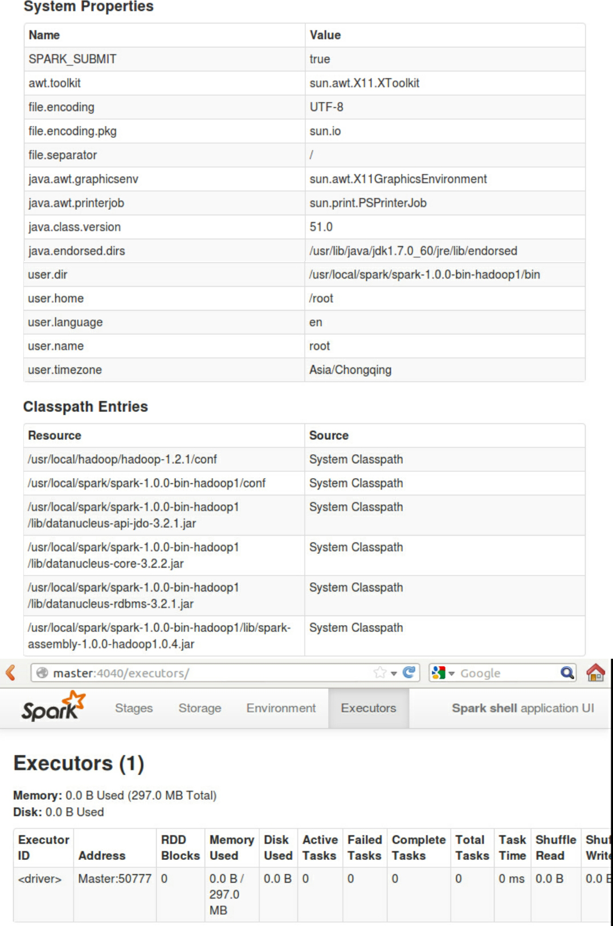The height and width of the screenshot is (926, 613).
Task: Click the Task Time column header
Action: (x=512, y=847)
